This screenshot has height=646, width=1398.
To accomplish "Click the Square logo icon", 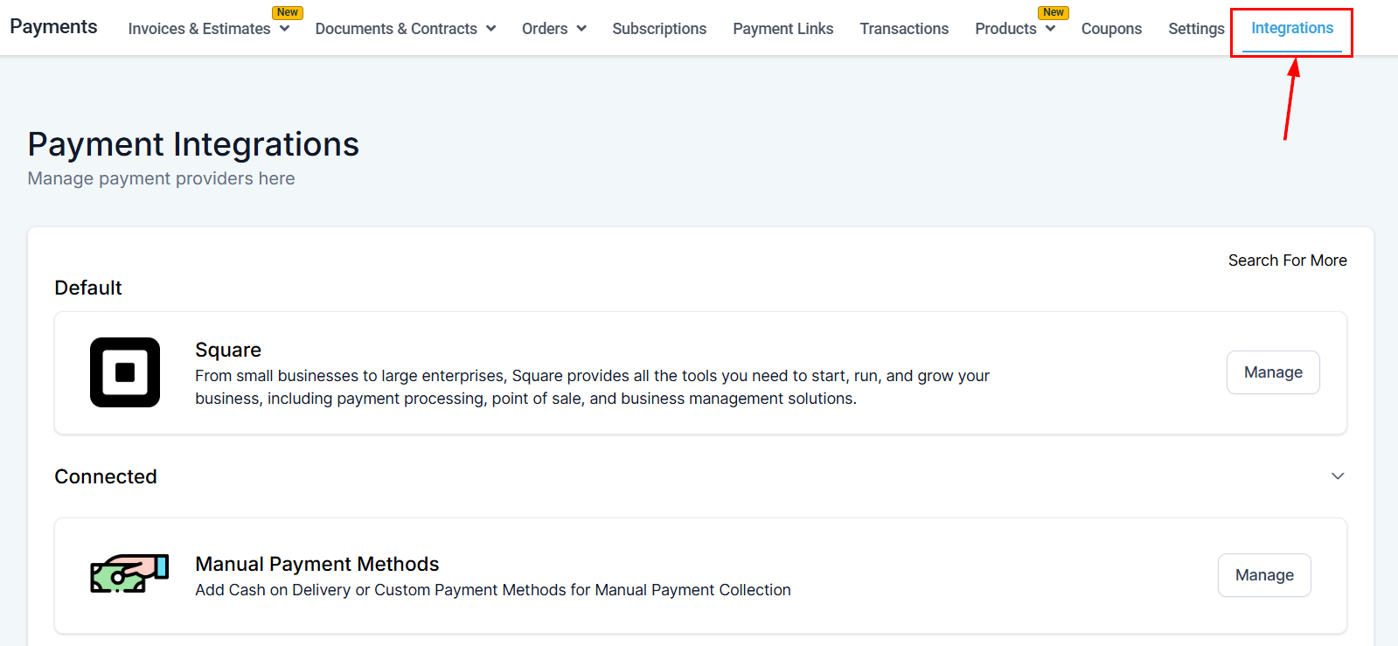I will coord(125,372).
